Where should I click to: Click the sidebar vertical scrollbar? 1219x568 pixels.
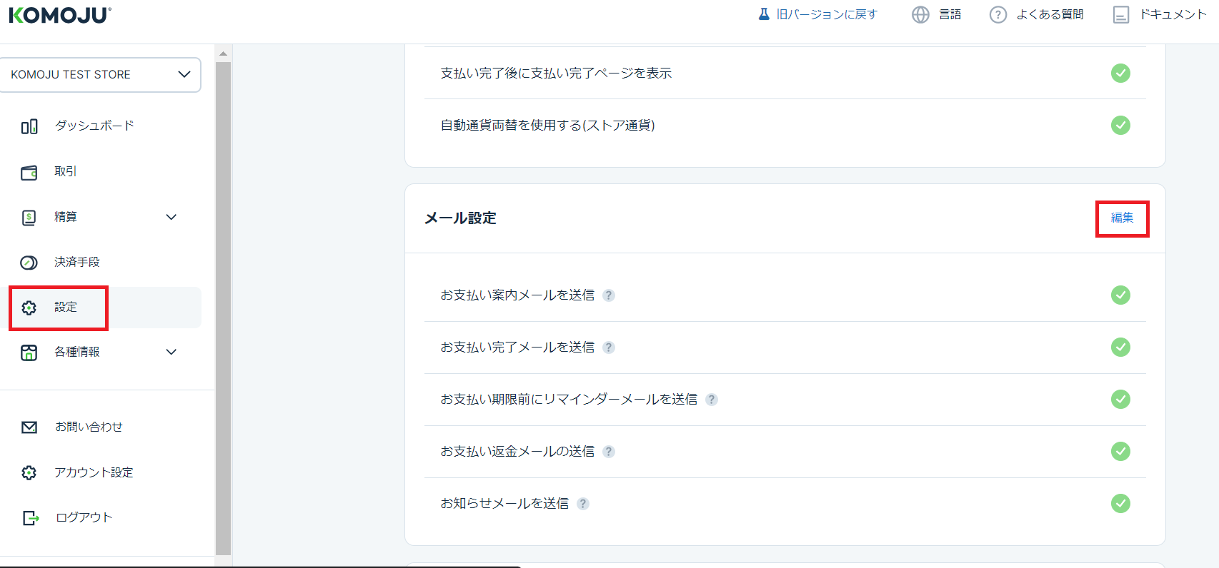(x=223, y=307)
